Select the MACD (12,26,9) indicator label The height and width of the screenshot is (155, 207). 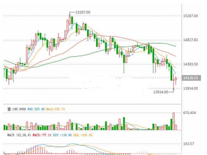pyautogui.click(x=19, y=135)
